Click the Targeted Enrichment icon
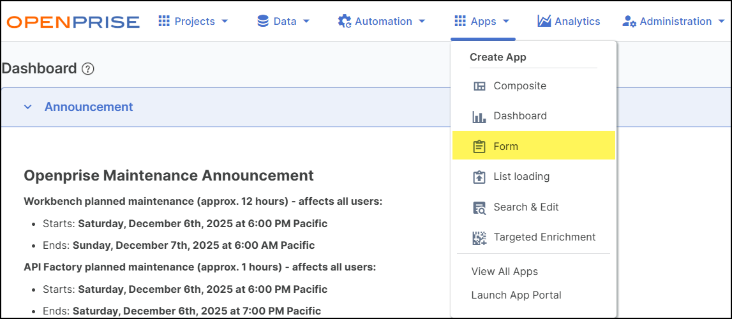 coord(480,238)
